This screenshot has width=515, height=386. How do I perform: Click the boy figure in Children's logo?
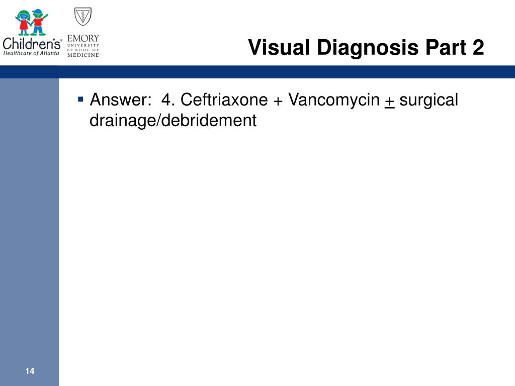pos(39,22)
